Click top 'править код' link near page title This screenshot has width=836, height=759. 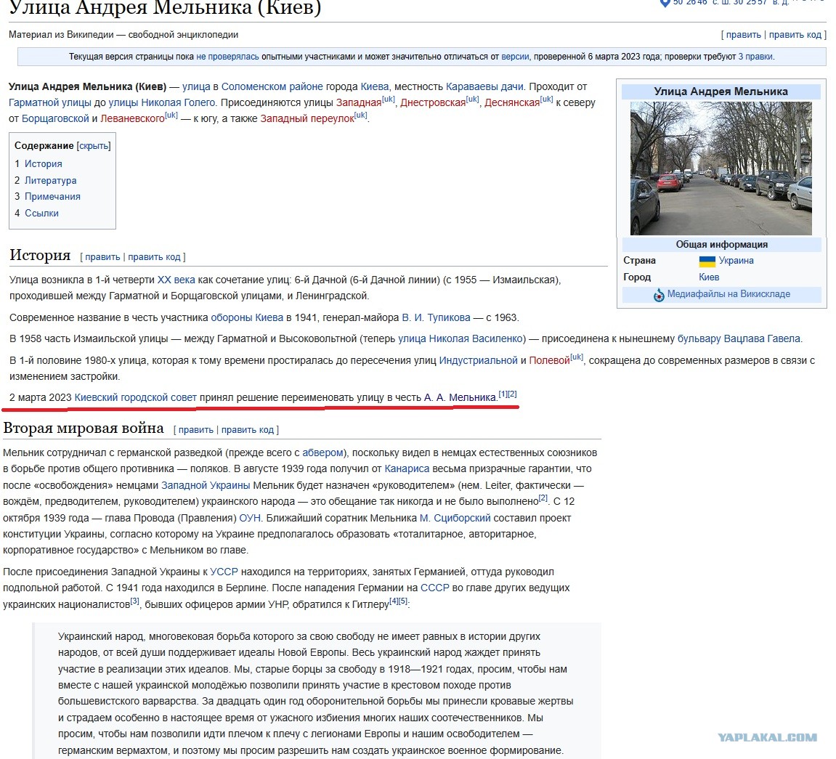click(x=795, y=35)
